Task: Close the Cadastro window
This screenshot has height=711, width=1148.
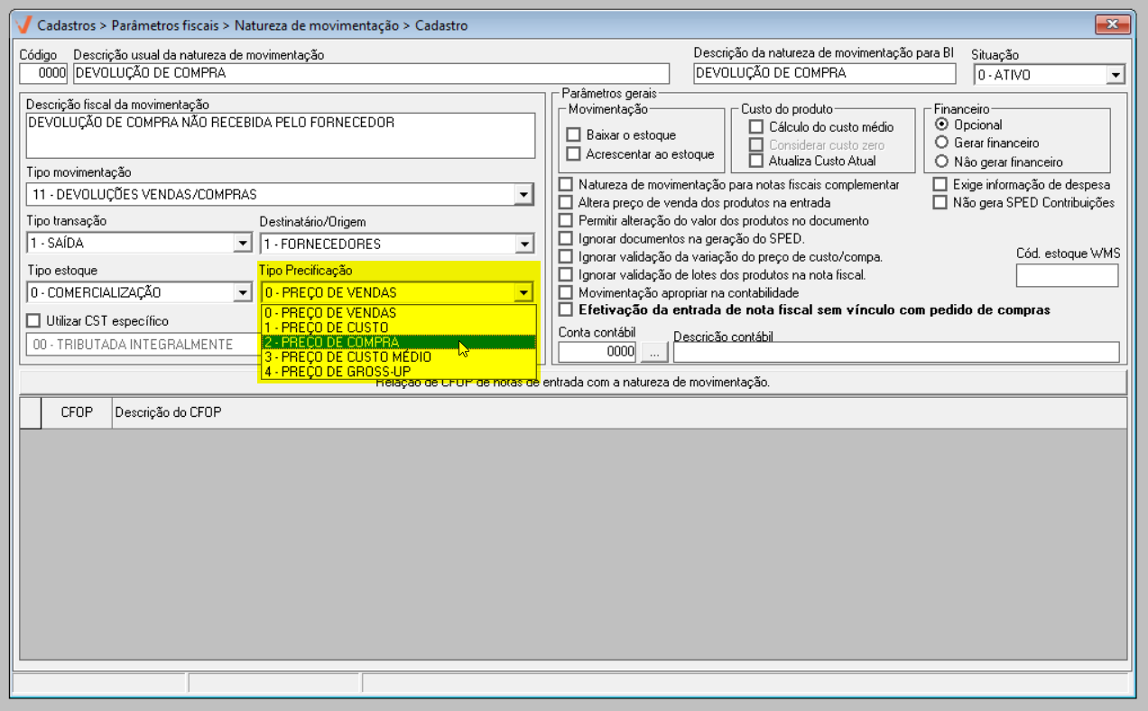Action: point(1113,24)
